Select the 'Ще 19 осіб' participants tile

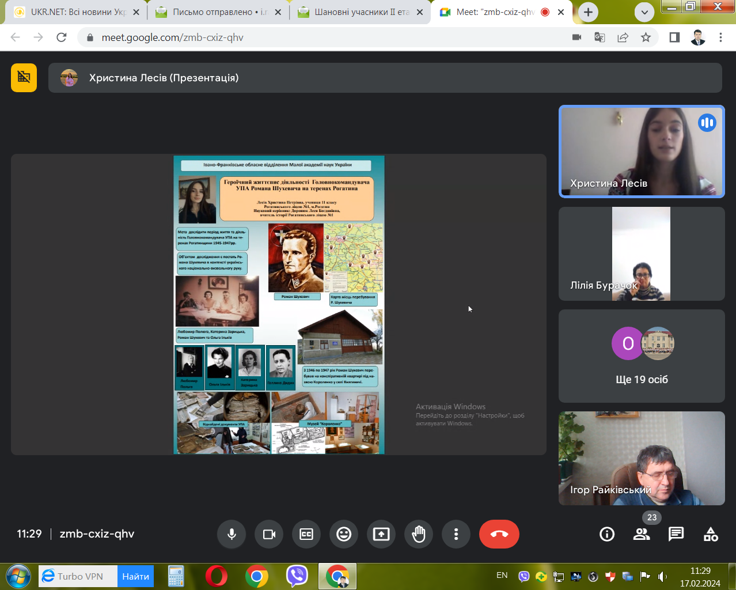[642, 356]
